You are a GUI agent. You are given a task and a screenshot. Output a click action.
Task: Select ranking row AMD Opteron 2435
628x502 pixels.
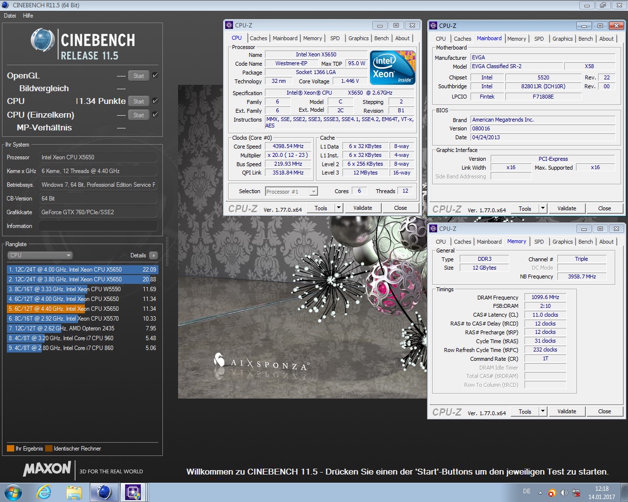coord(82,328)
